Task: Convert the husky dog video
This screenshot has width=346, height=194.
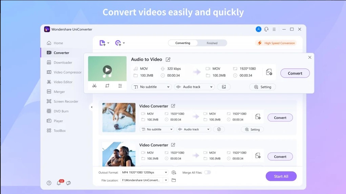Action: (x=280, y=118)
